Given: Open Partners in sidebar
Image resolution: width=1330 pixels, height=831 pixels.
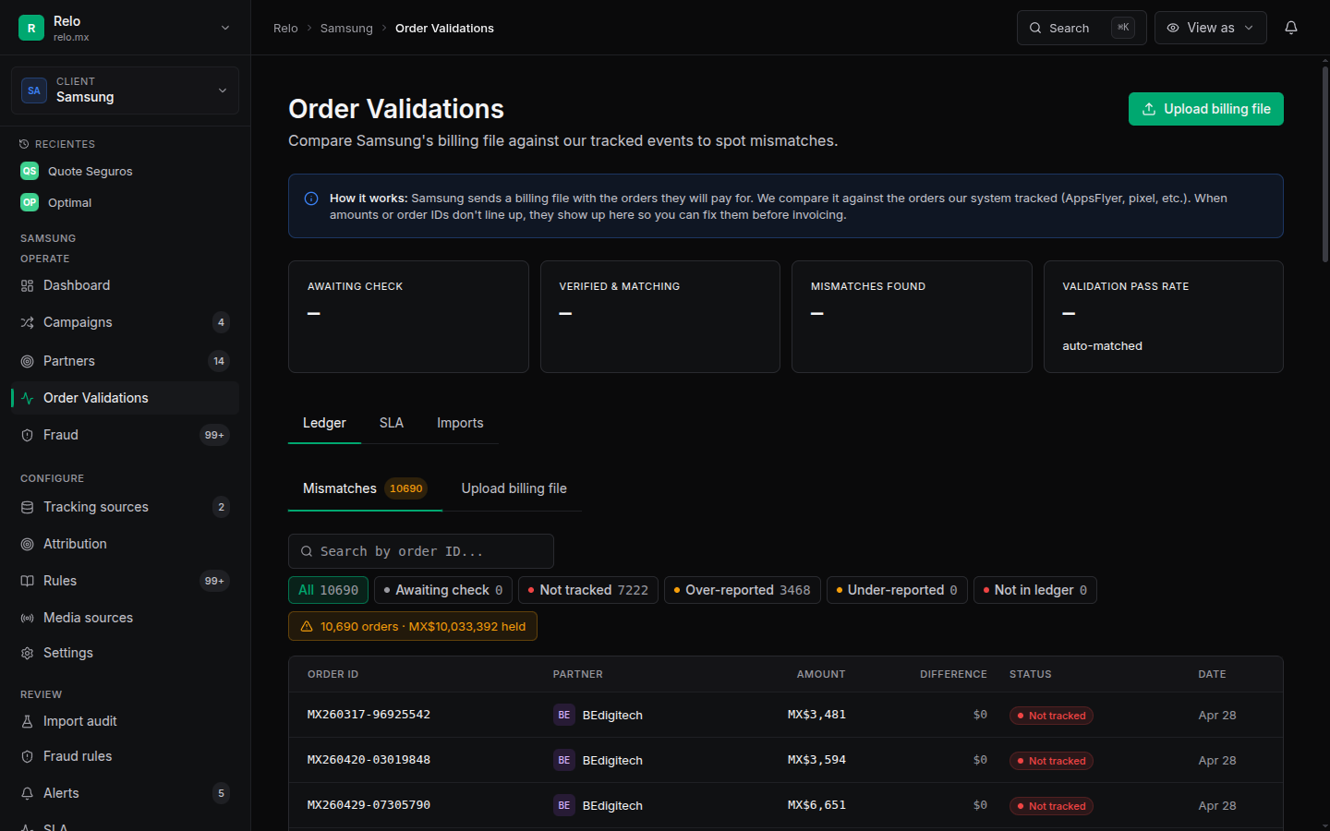Looking at the screenshot, I should [x=125, y=361].
